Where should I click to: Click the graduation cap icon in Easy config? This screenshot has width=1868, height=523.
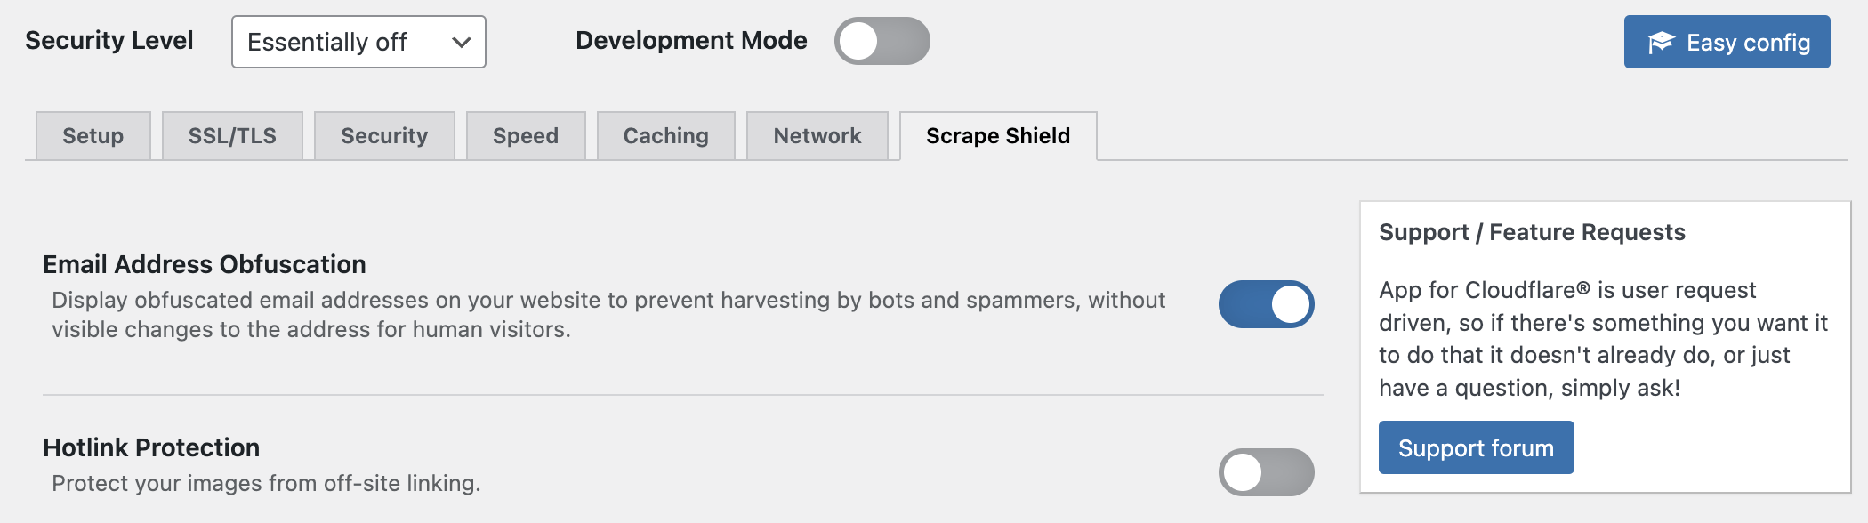1661,42
